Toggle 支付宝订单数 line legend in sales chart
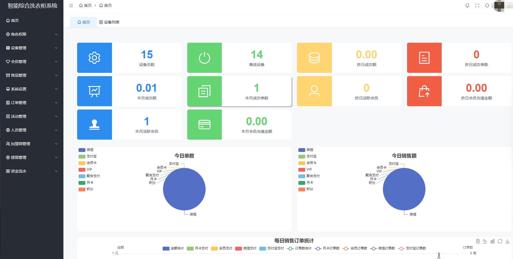Screen dimensions: 513x259 pyautogui.click(x=412, y=248)
